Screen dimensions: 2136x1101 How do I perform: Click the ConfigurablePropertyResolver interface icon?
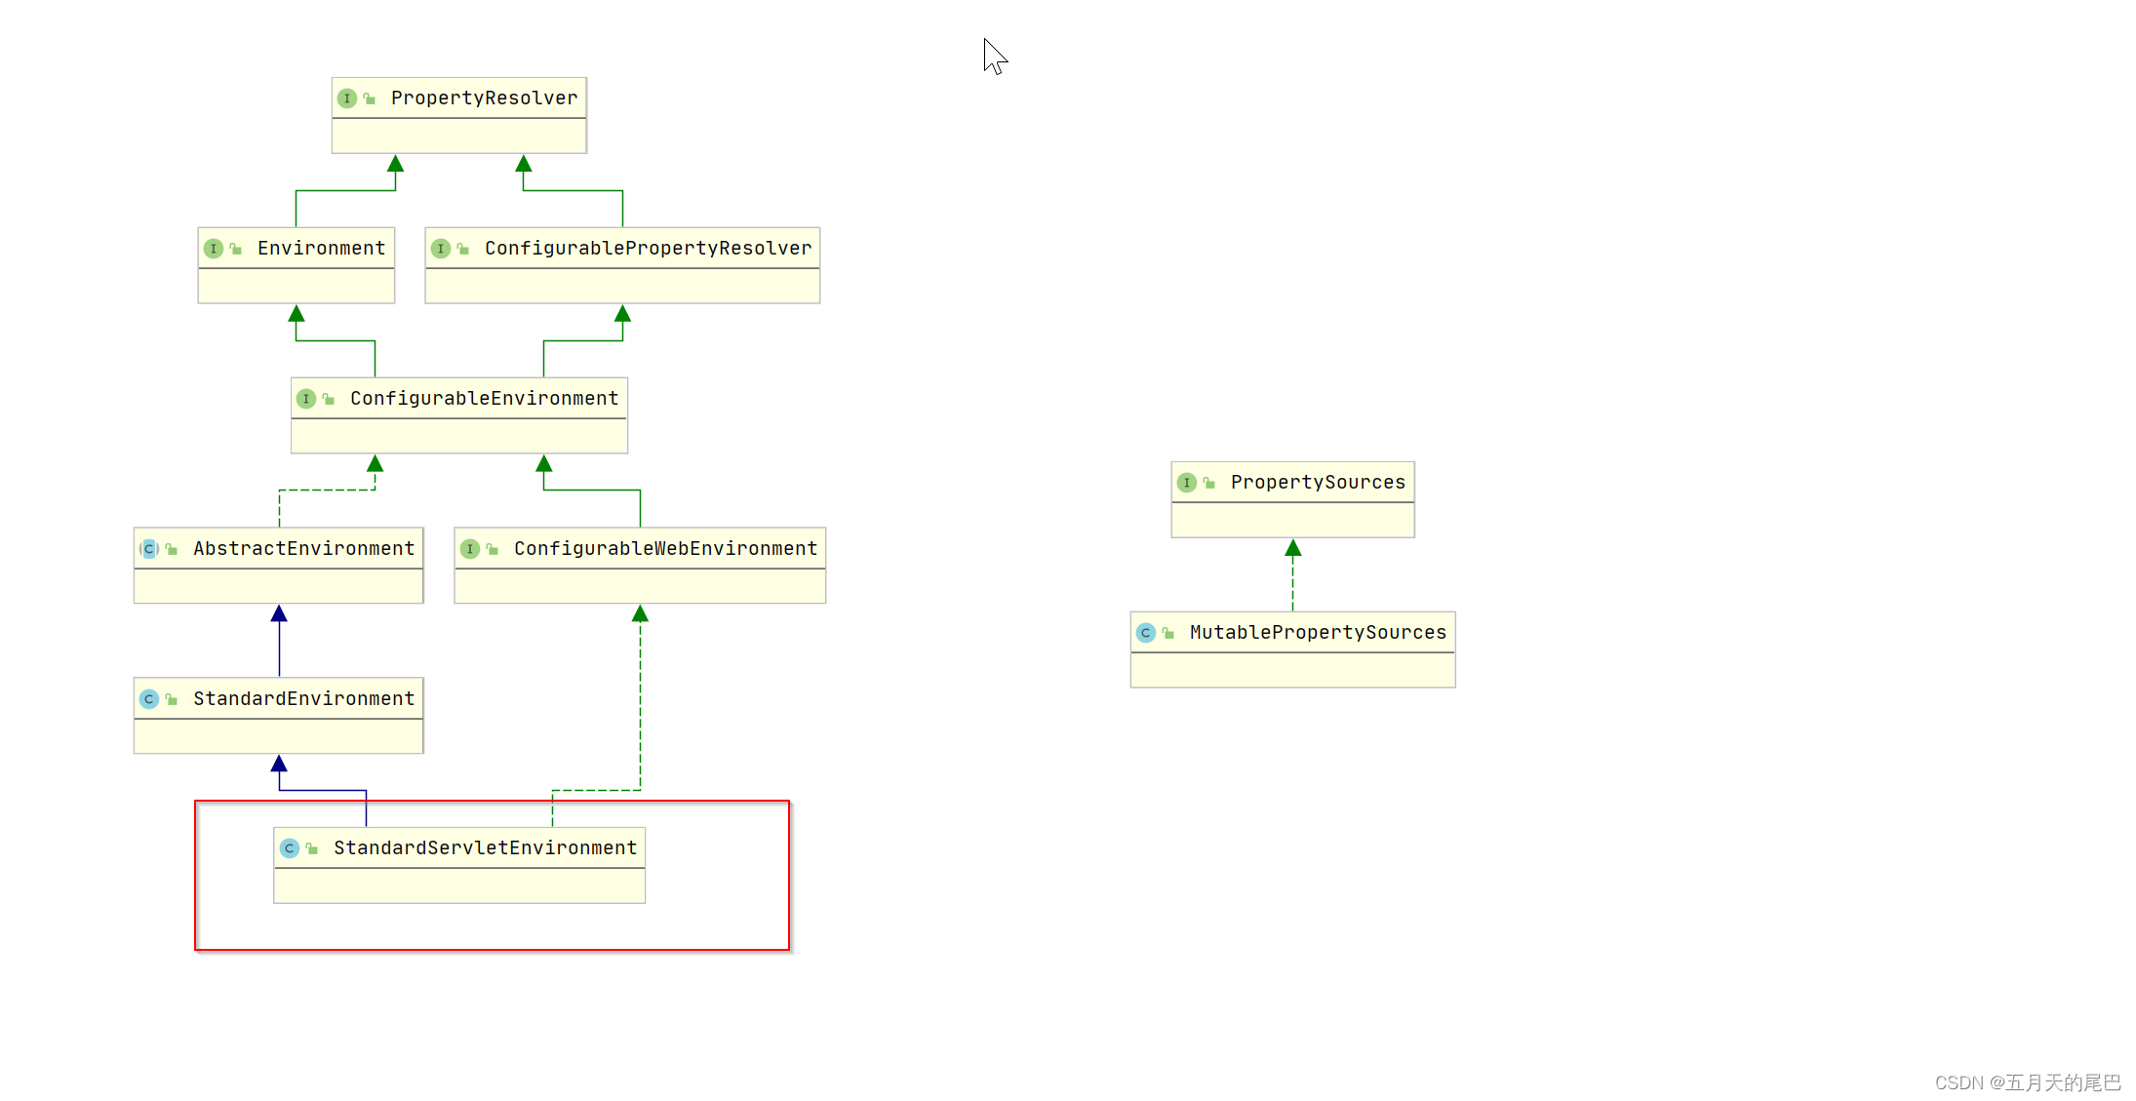pos(441,249)
